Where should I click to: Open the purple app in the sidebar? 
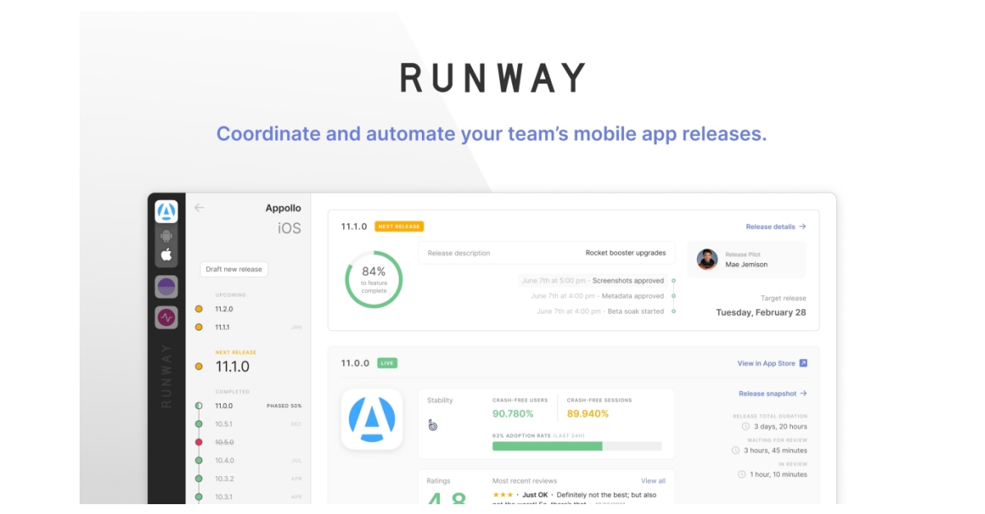(165, 285)
